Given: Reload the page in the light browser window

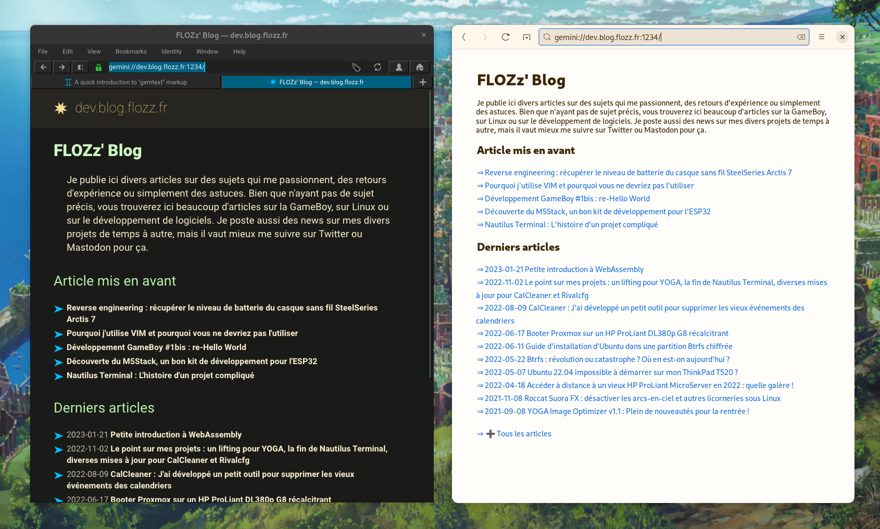Looking at the screenshot, I should pyautogui.click(x=506, y=37).
